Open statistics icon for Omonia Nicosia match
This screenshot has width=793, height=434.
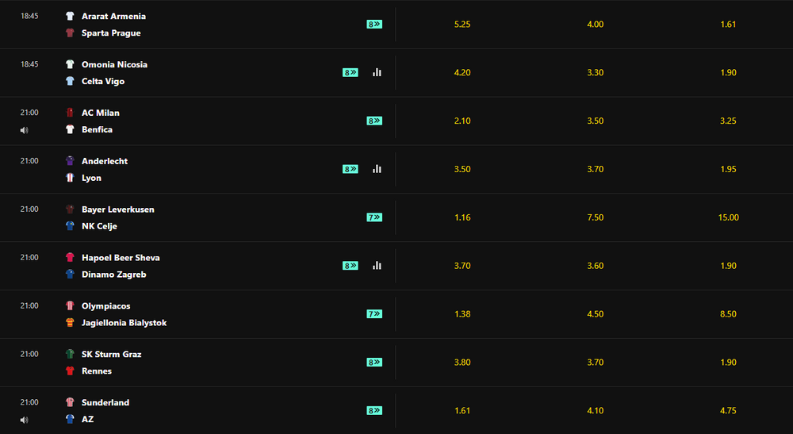click(377, 72)
